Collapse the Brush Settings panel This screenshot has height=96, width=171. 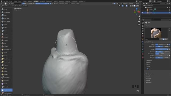(149, 42)
